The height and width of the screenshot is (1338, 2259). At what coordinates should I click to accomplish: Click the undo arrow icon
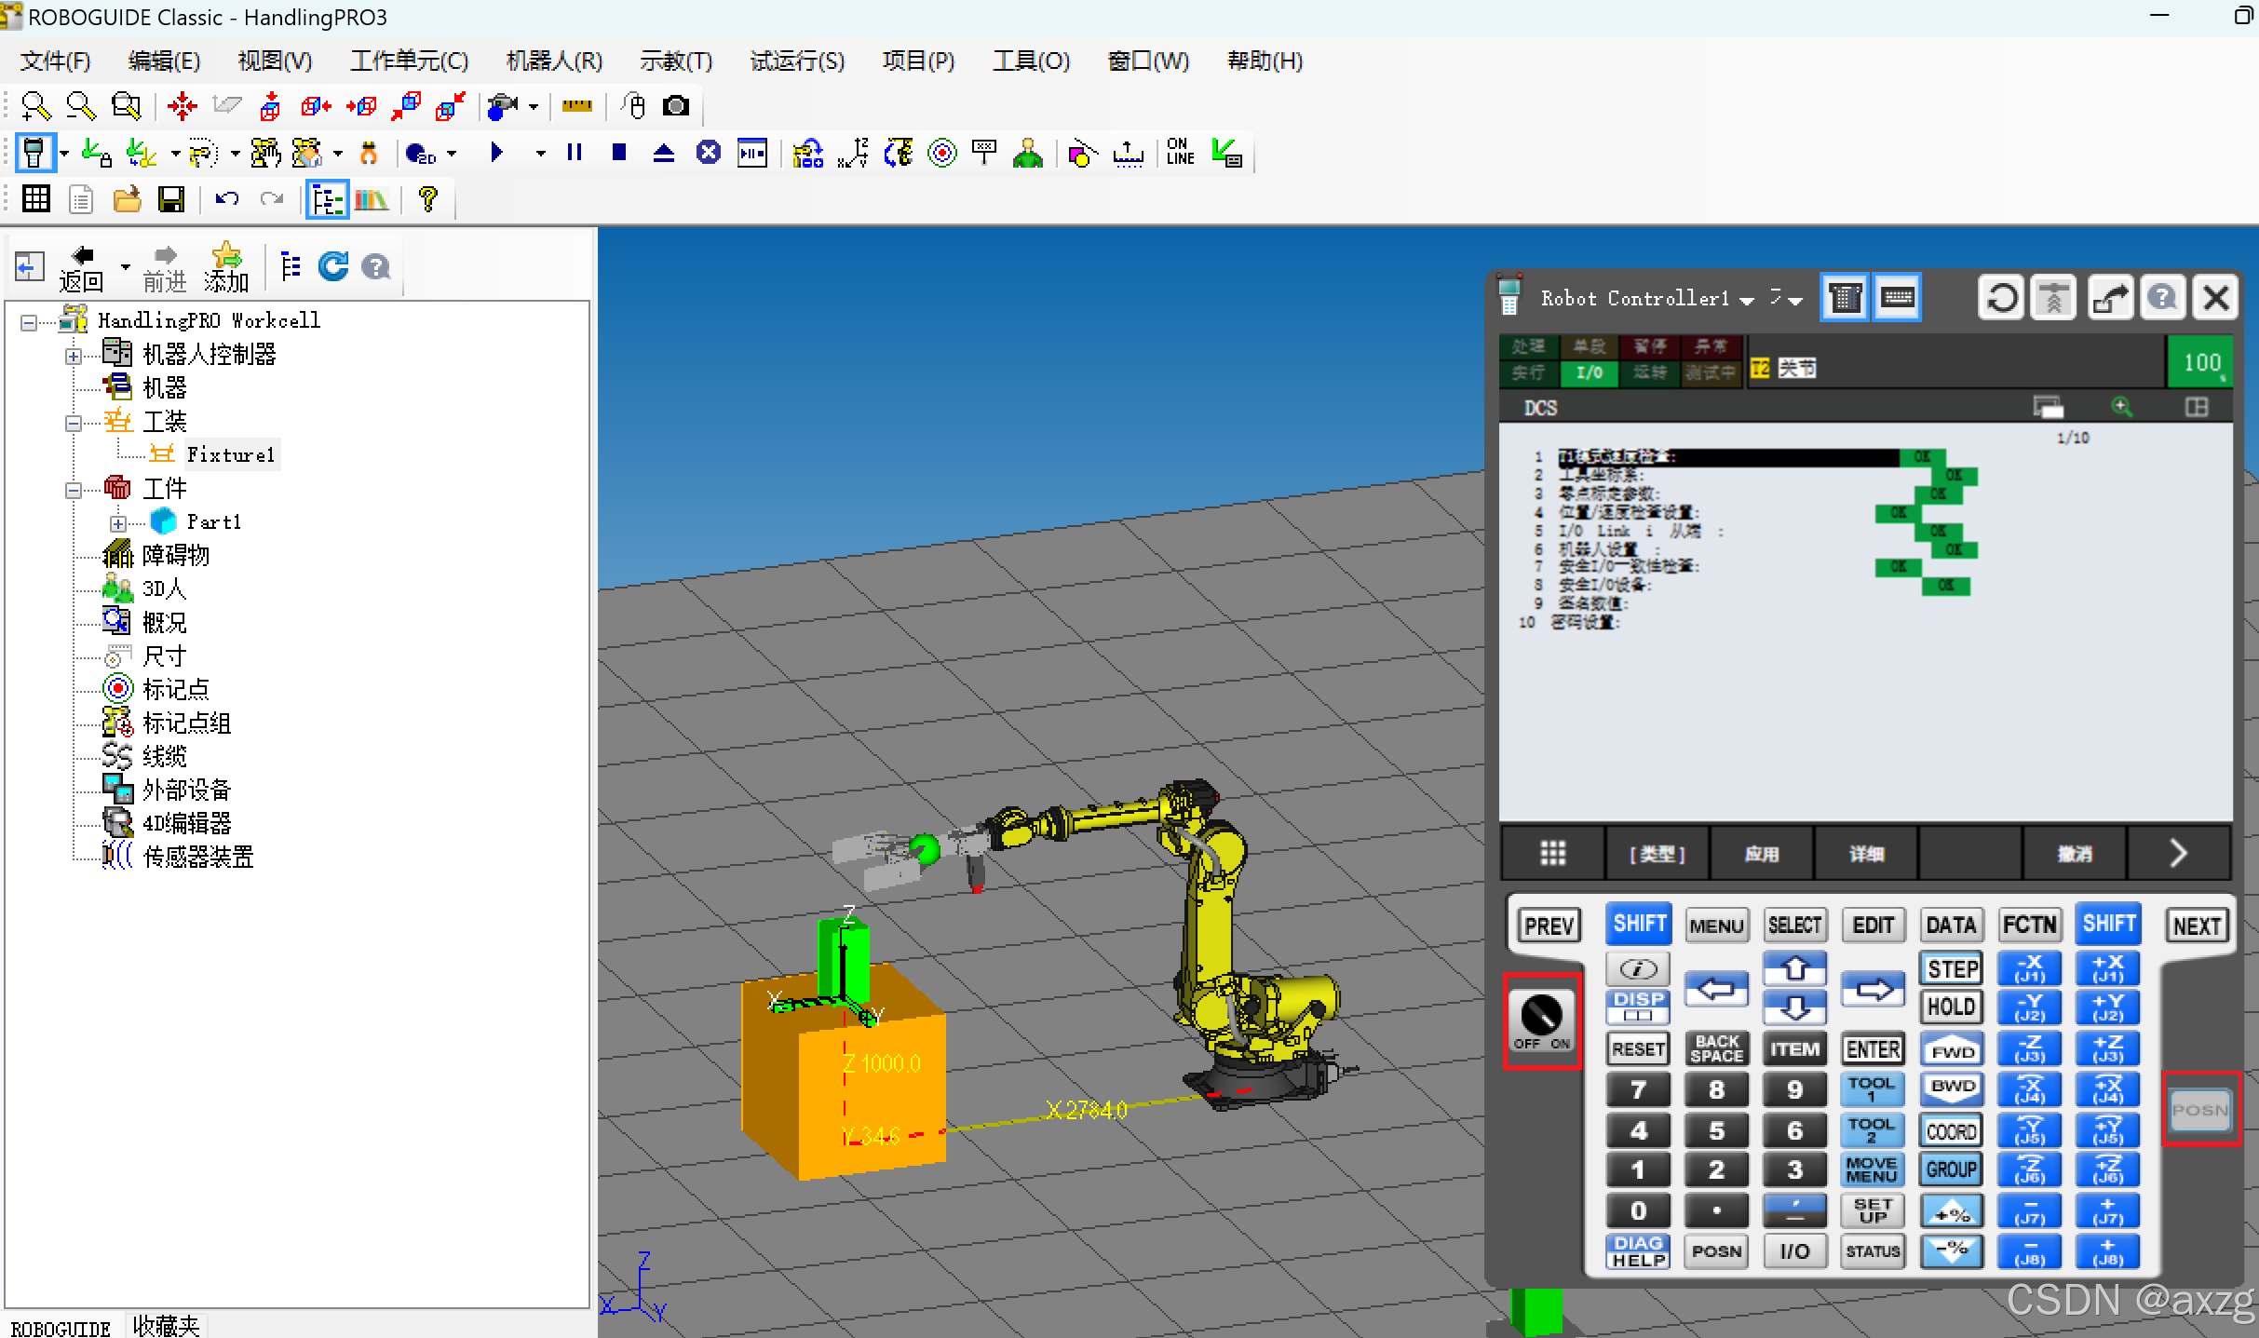(226, 199)
